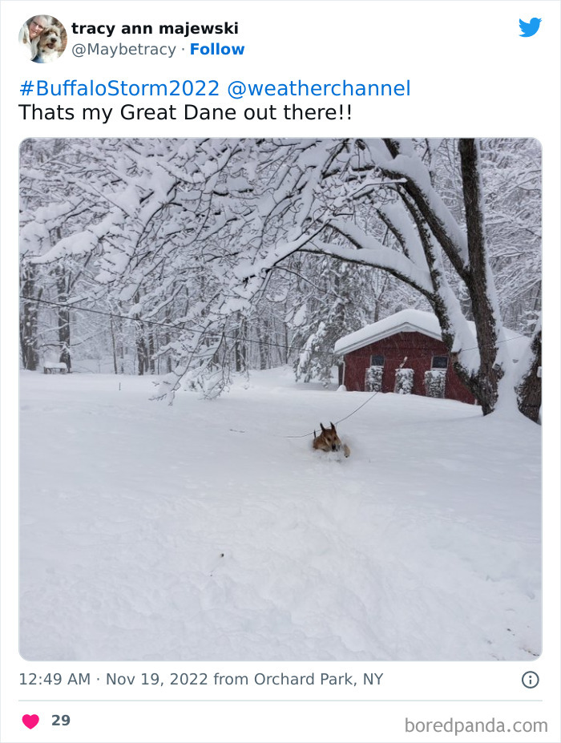Viewport: 561px width, 743px height.
Task: Click the Follow link
Action: click(217, 49)
